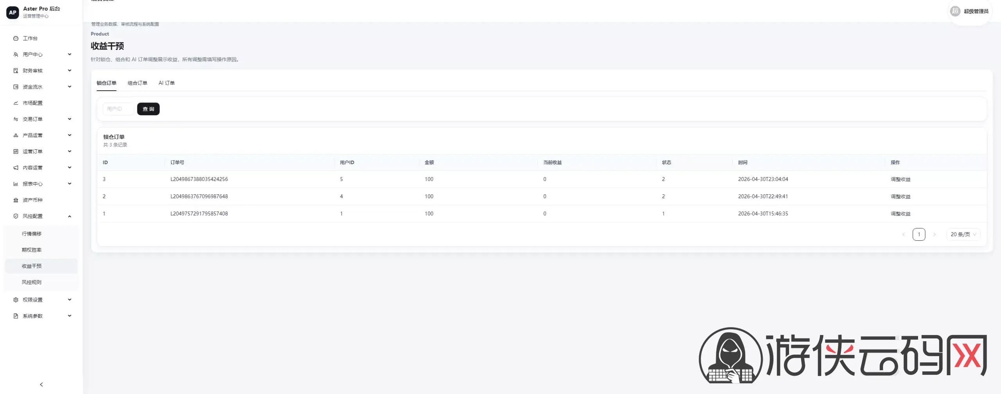The height and width of the screenshot is (394, 1001).
Task: Expand the 用户中心 menu chevron
Action: tap(70, 54)
